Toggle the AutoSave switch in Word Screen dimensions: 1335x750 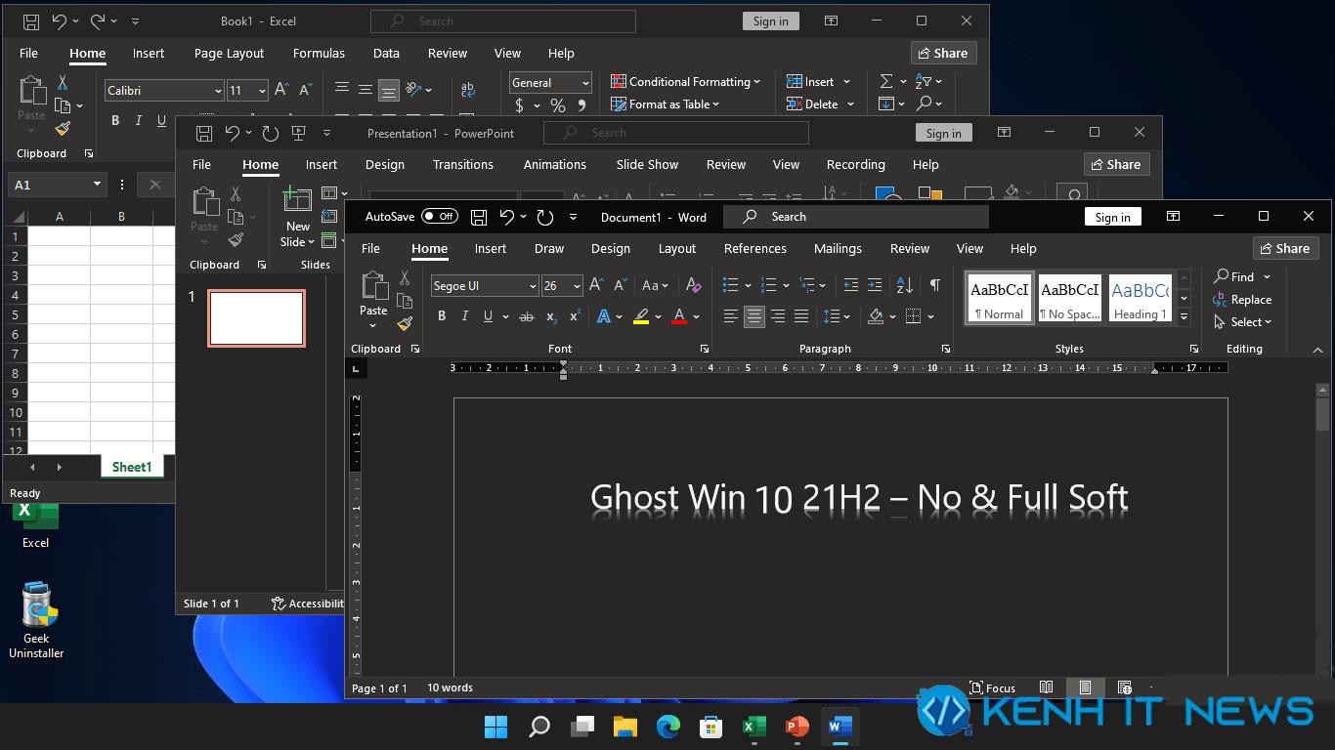tap(440, 217)
